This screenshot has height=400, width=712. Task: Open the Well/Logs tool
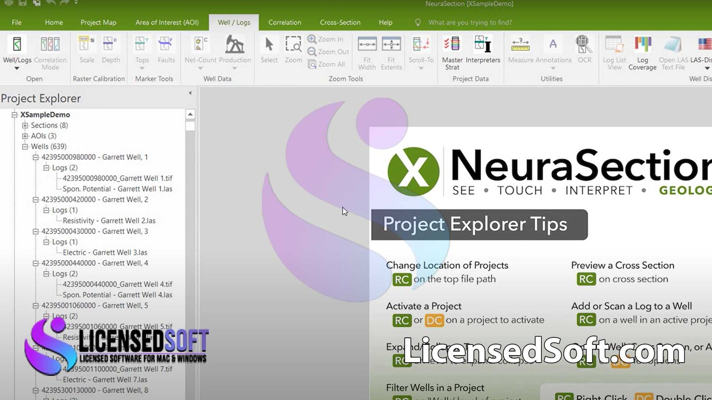click(x=17, y=50)
